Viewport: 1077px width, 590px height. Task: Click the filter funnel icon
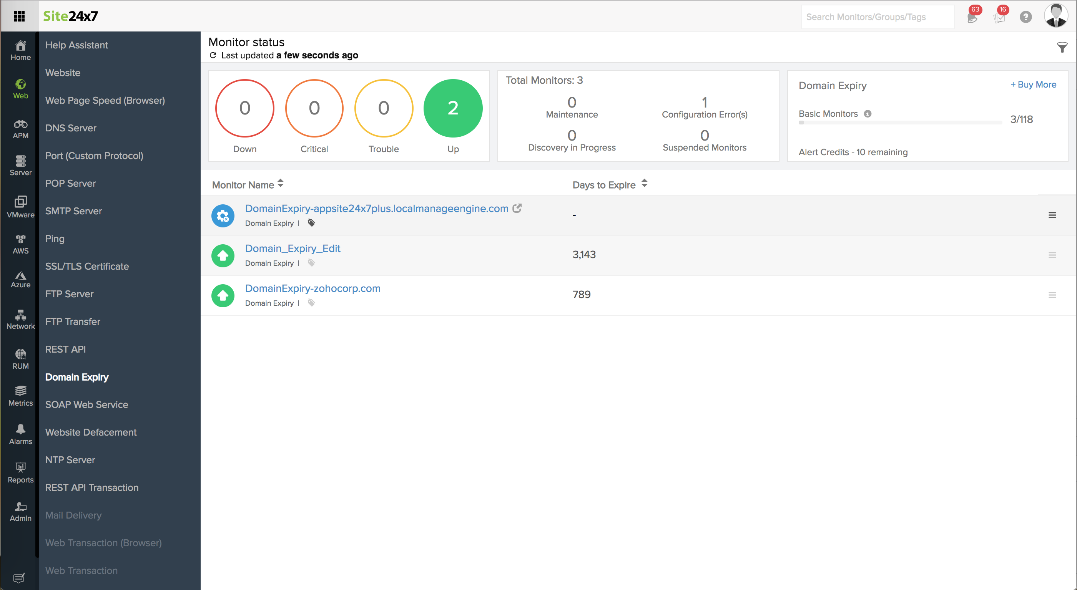1062,47
